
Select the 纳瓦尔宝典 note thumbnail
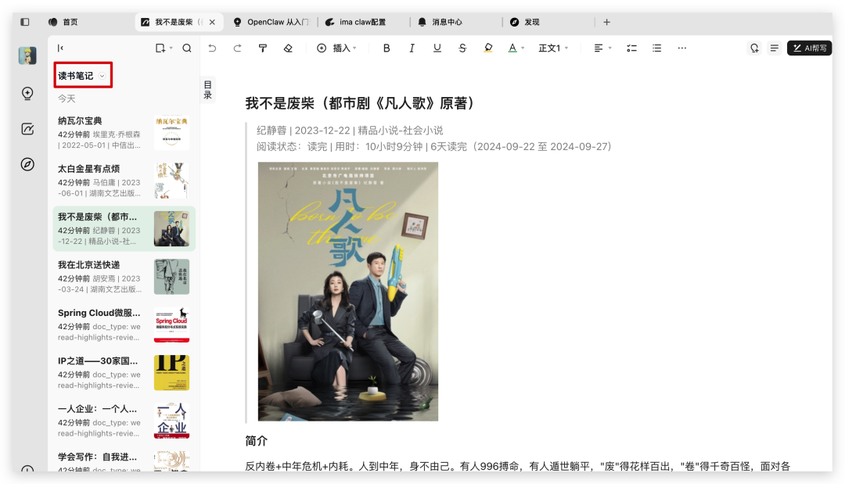(171, 133)
